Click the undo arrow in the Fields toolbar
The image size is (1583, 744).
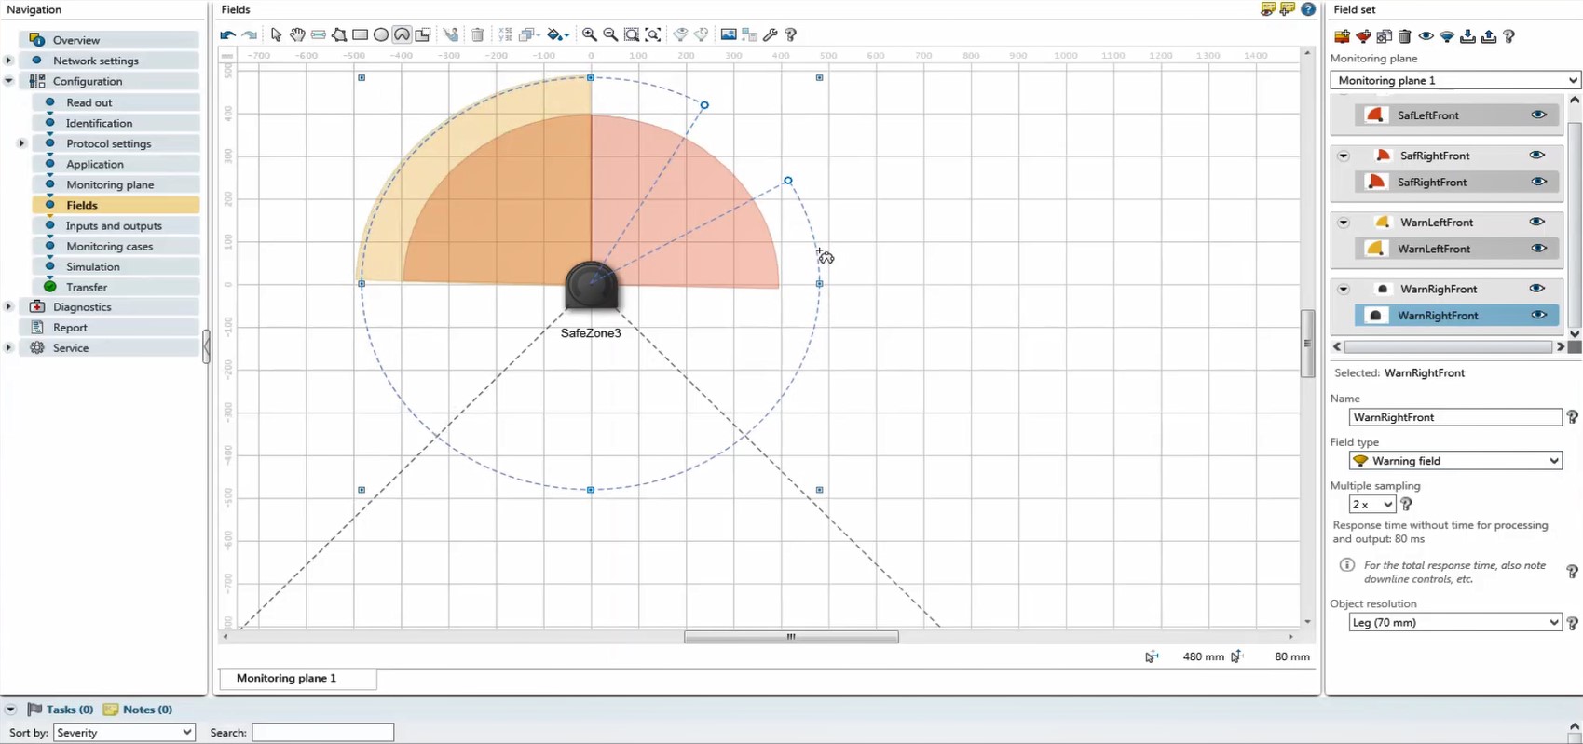[228, 34]
